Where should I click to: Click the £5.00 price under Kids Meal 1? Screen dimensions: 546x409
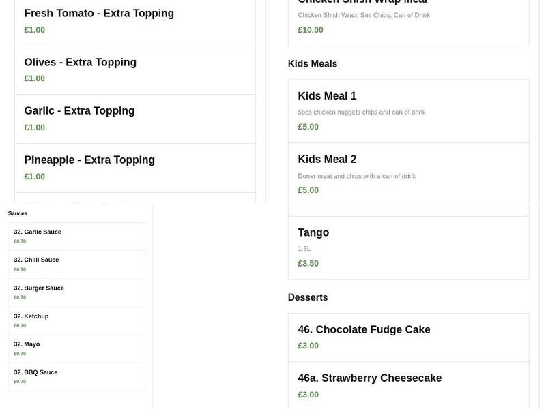(x=308, y=126)
